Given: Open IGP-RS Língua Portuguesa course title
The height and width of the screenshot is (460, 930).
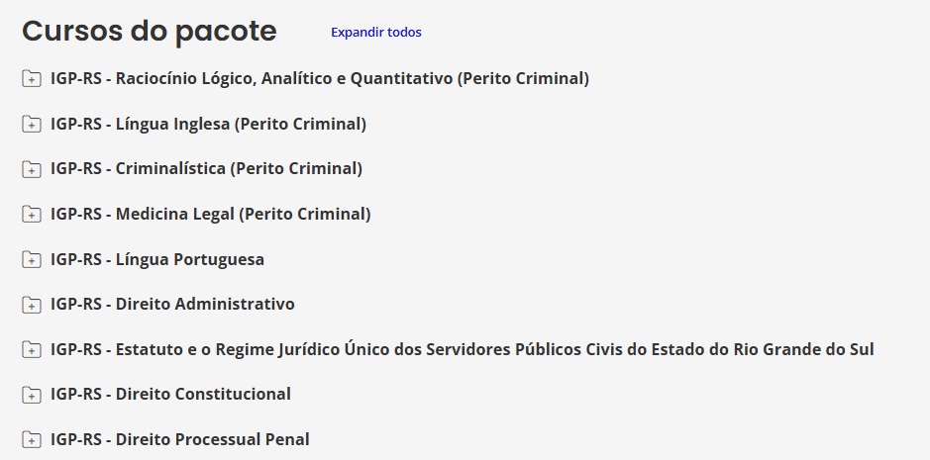Looking at the screenshot, I should click(157, 259).
